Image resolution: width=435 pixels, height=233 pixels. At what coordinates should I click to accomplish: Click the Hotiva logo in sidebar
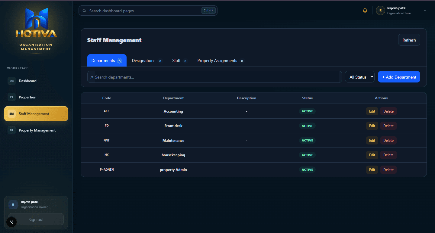pyautogui.click(x=36, y=23)
